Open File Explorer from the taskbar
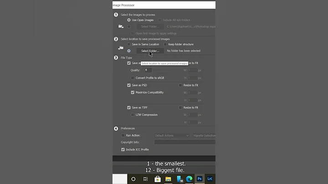This screenshot has width=328, height=184. pos(168,179)
